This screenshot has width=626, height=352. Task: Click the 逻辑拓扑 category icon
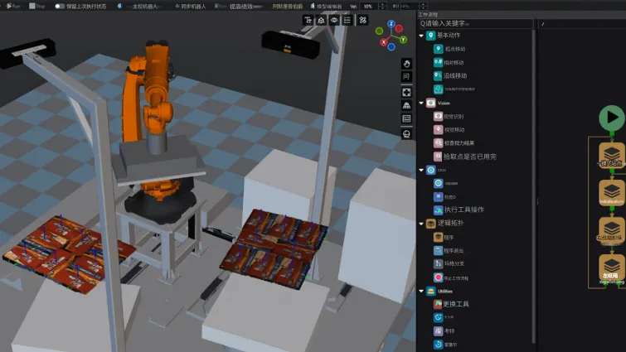coord(431,224)
